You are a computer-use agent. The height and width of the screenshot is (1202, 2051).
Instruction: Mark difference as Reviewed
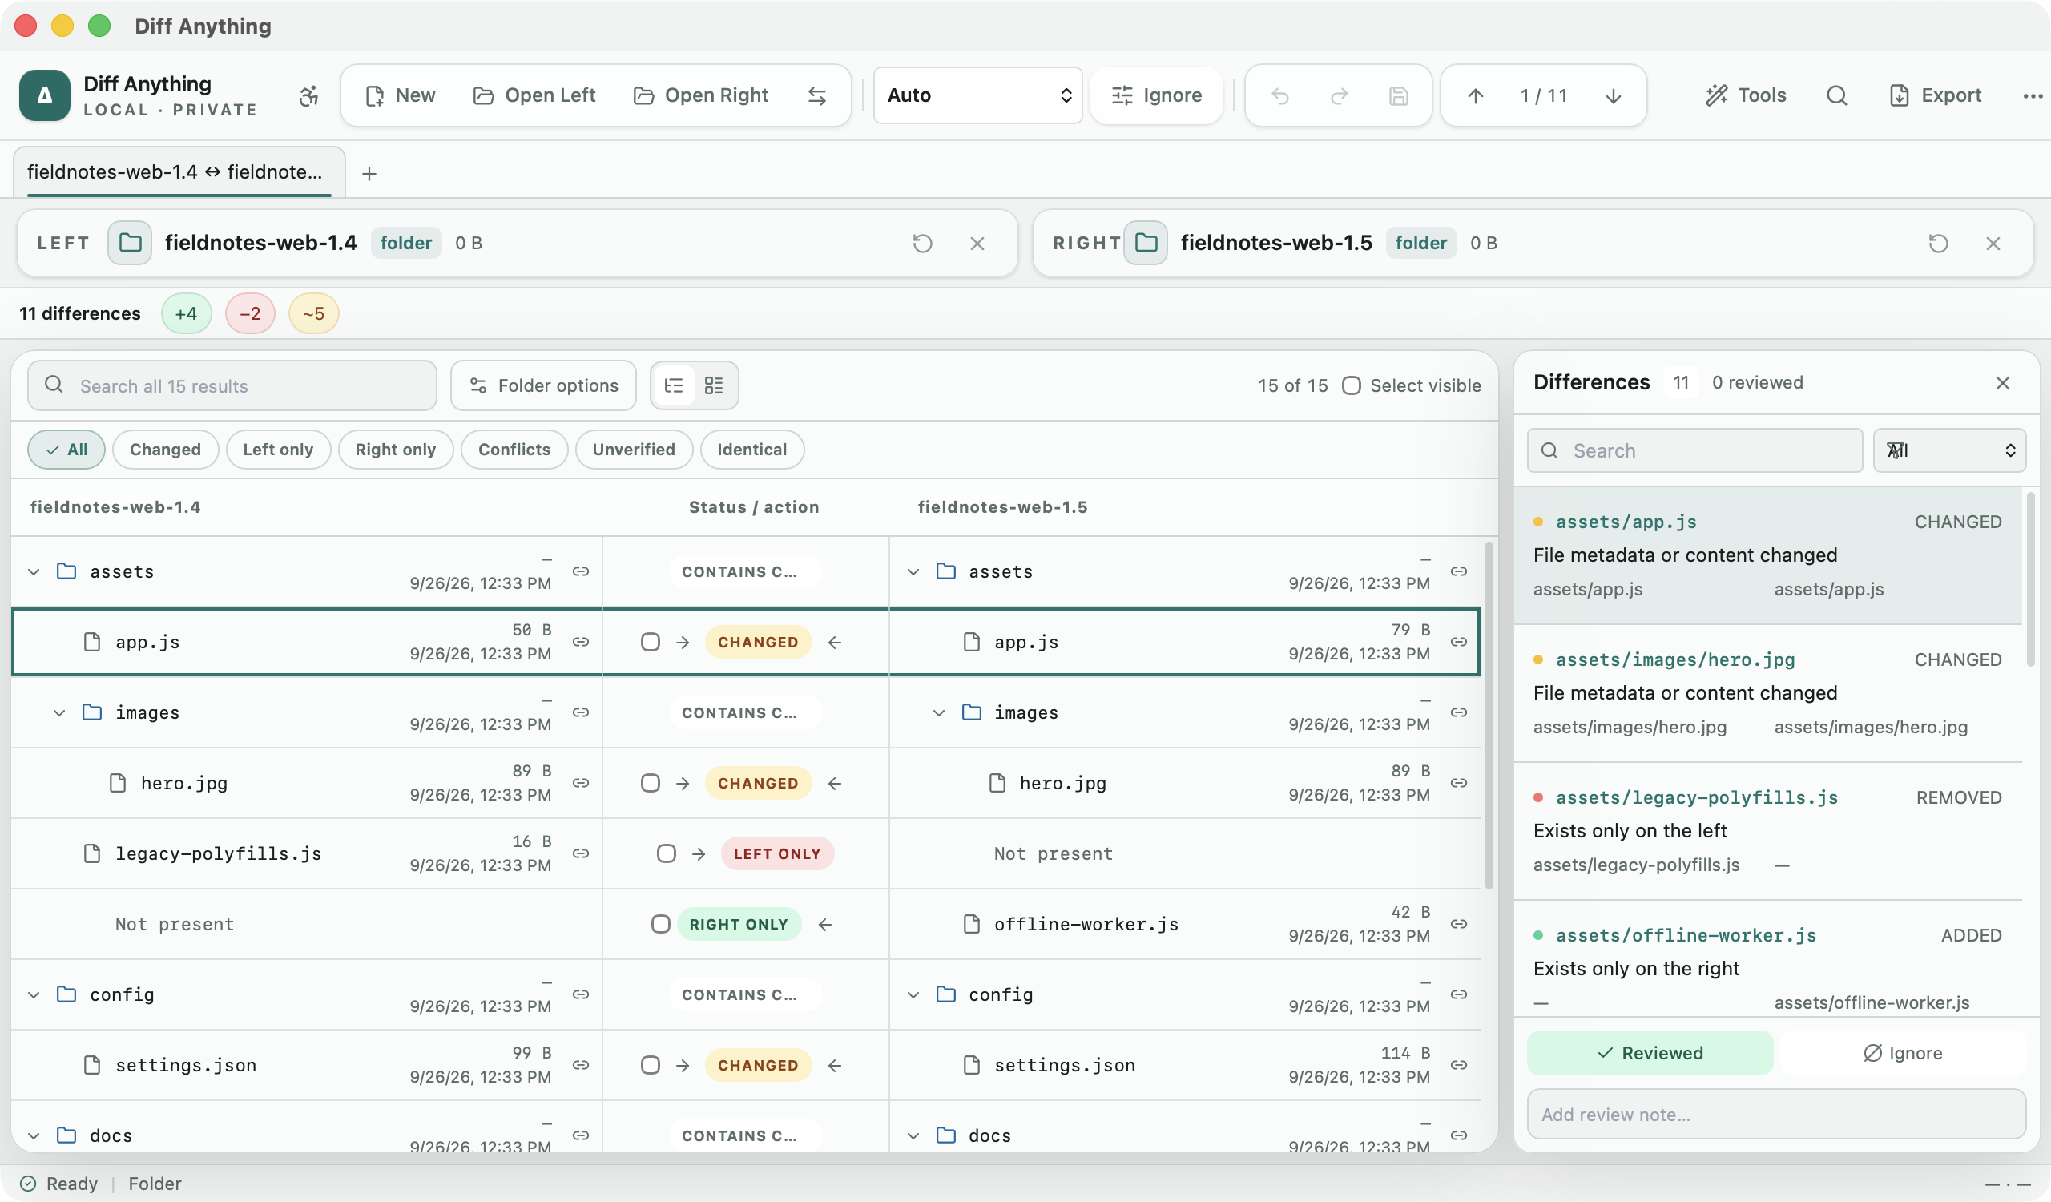[x=1650, y=1053]
